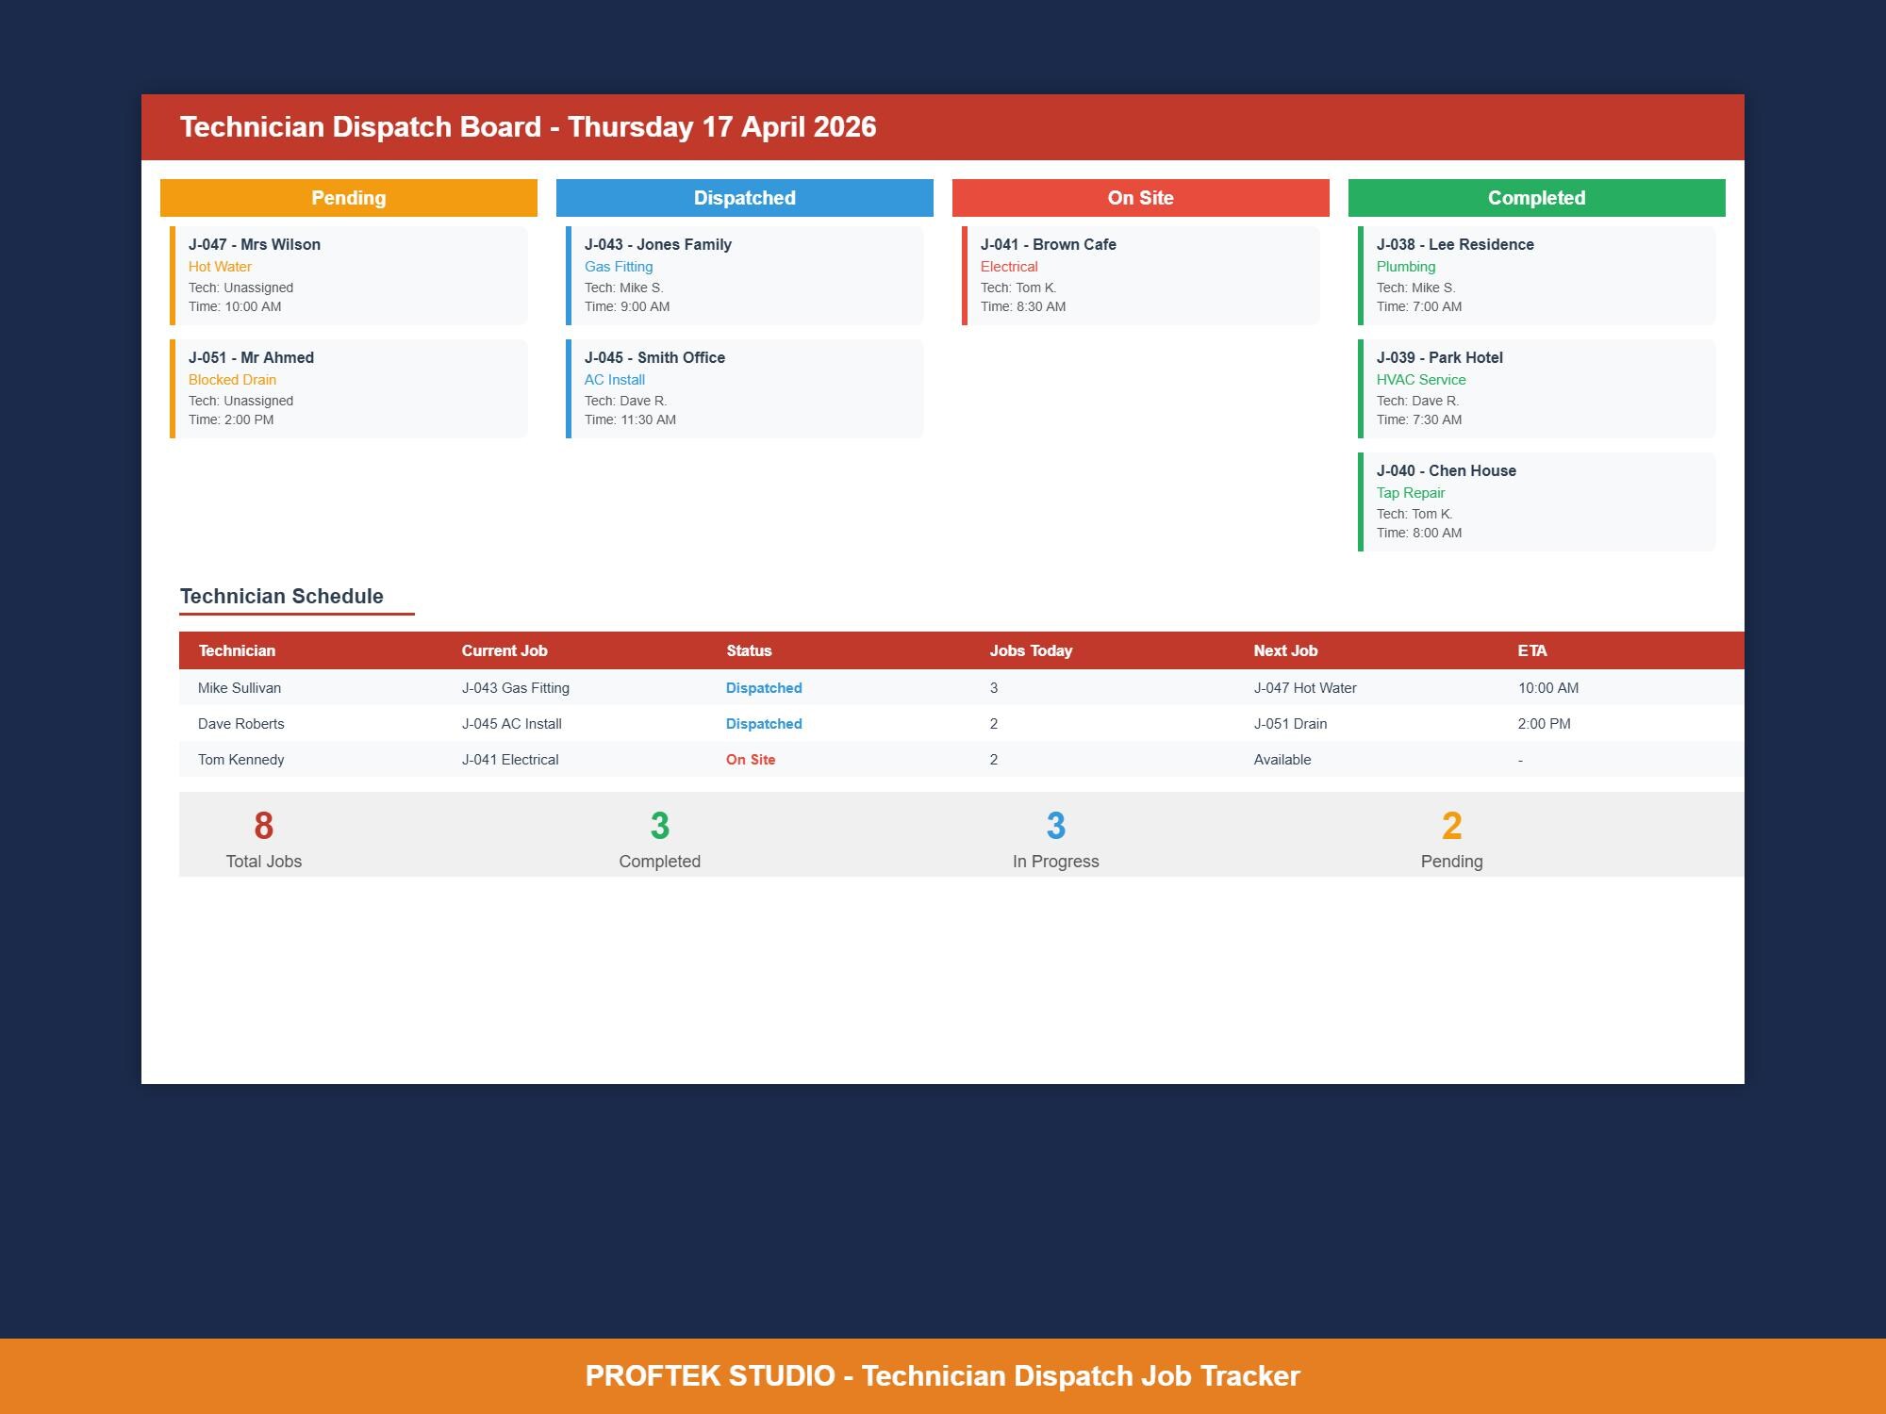Select job card J-045 - Smith Office
Screen dimensions: 1886x1414
click(x=745, y=388)
